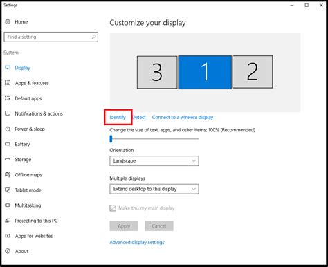Image resolution: width=328 pixels, height=267 pixels.
Task: Click the Power & sleep icon
Action: [8, 129]
